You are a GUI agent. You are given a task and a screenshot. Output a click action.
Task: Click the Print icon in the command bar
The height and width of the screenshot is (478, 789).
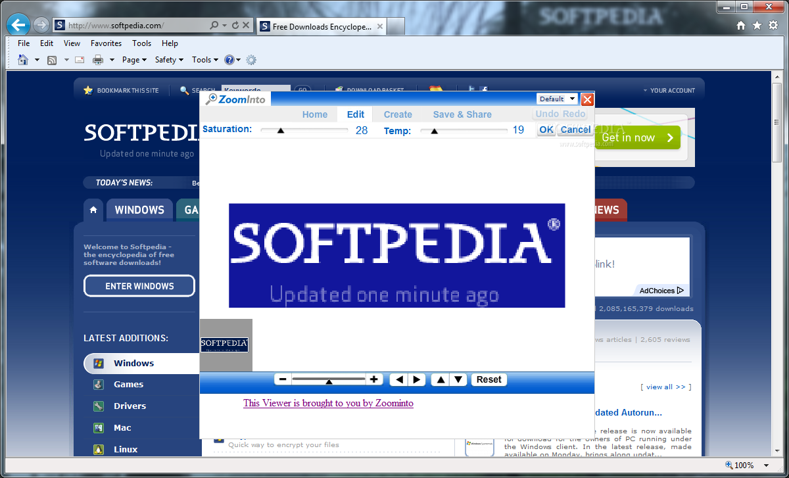[98, 60]
